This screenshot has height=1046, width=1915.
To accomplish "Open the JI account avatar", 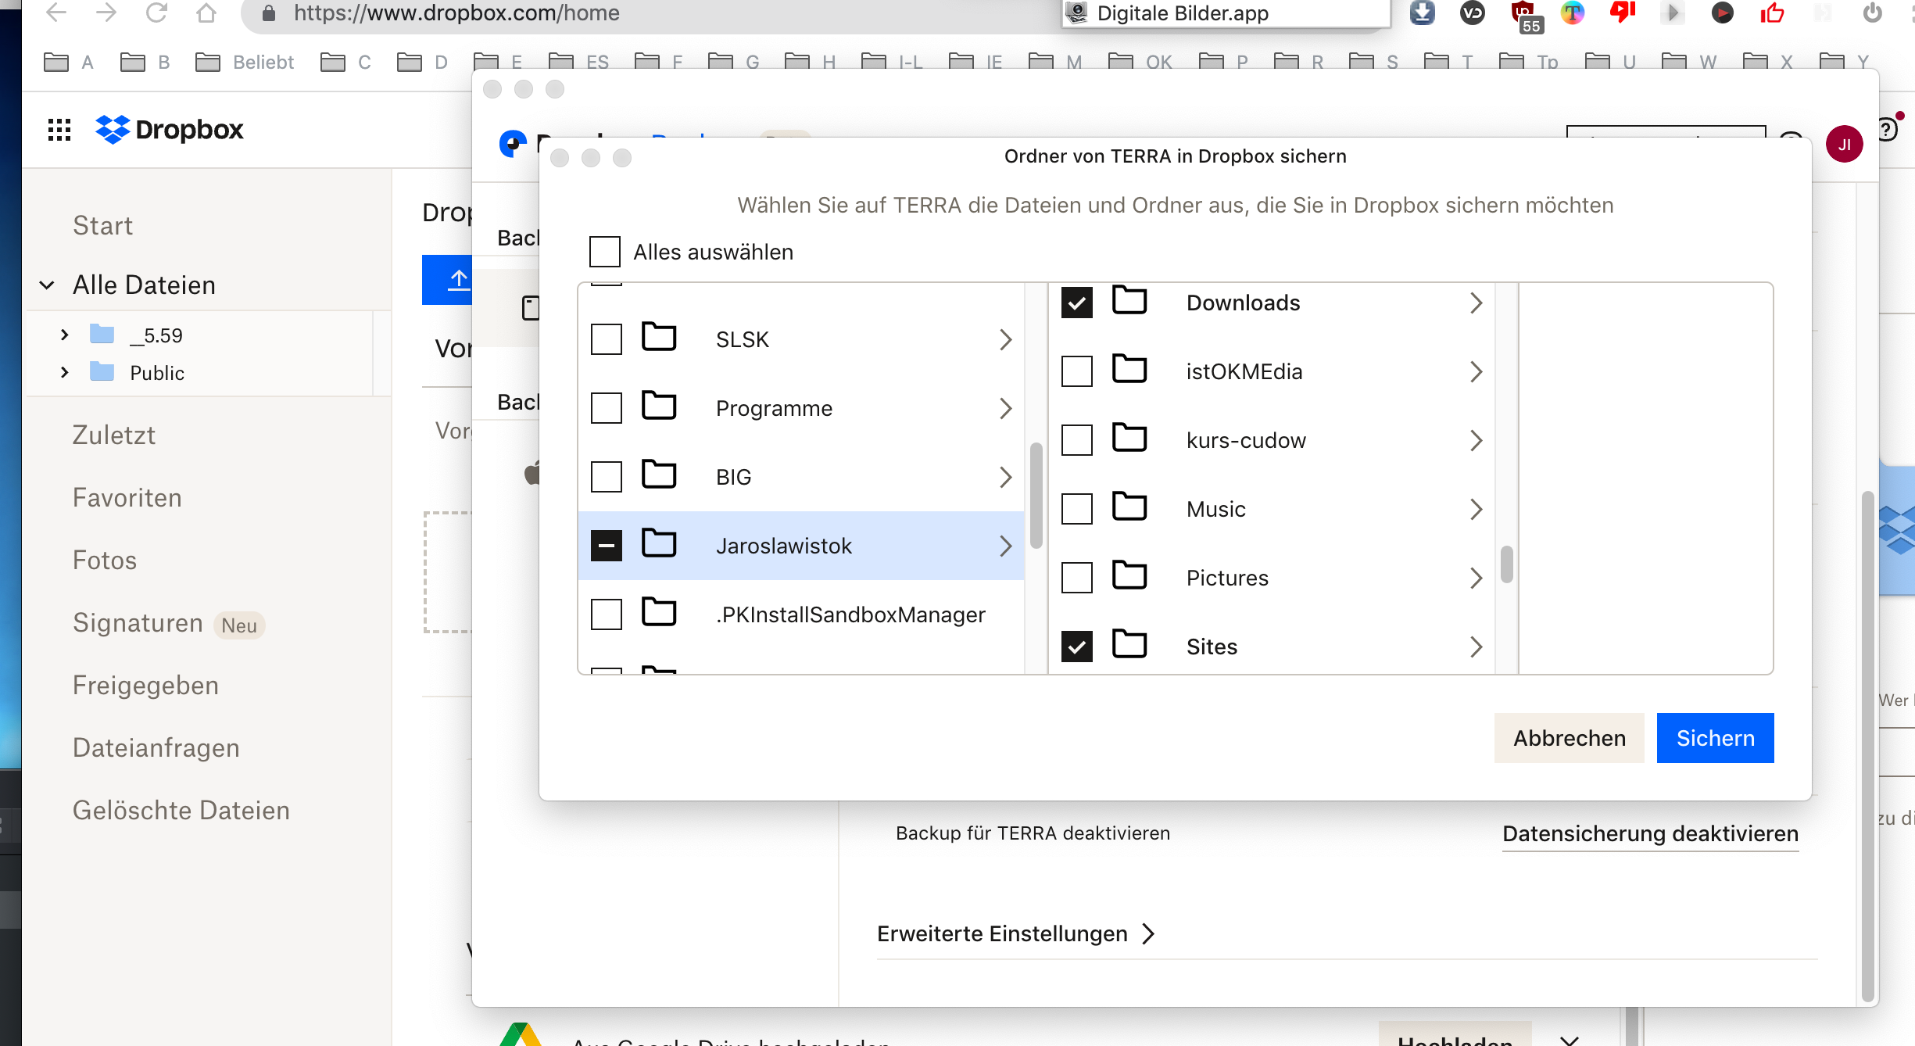I will (1845, 144).
